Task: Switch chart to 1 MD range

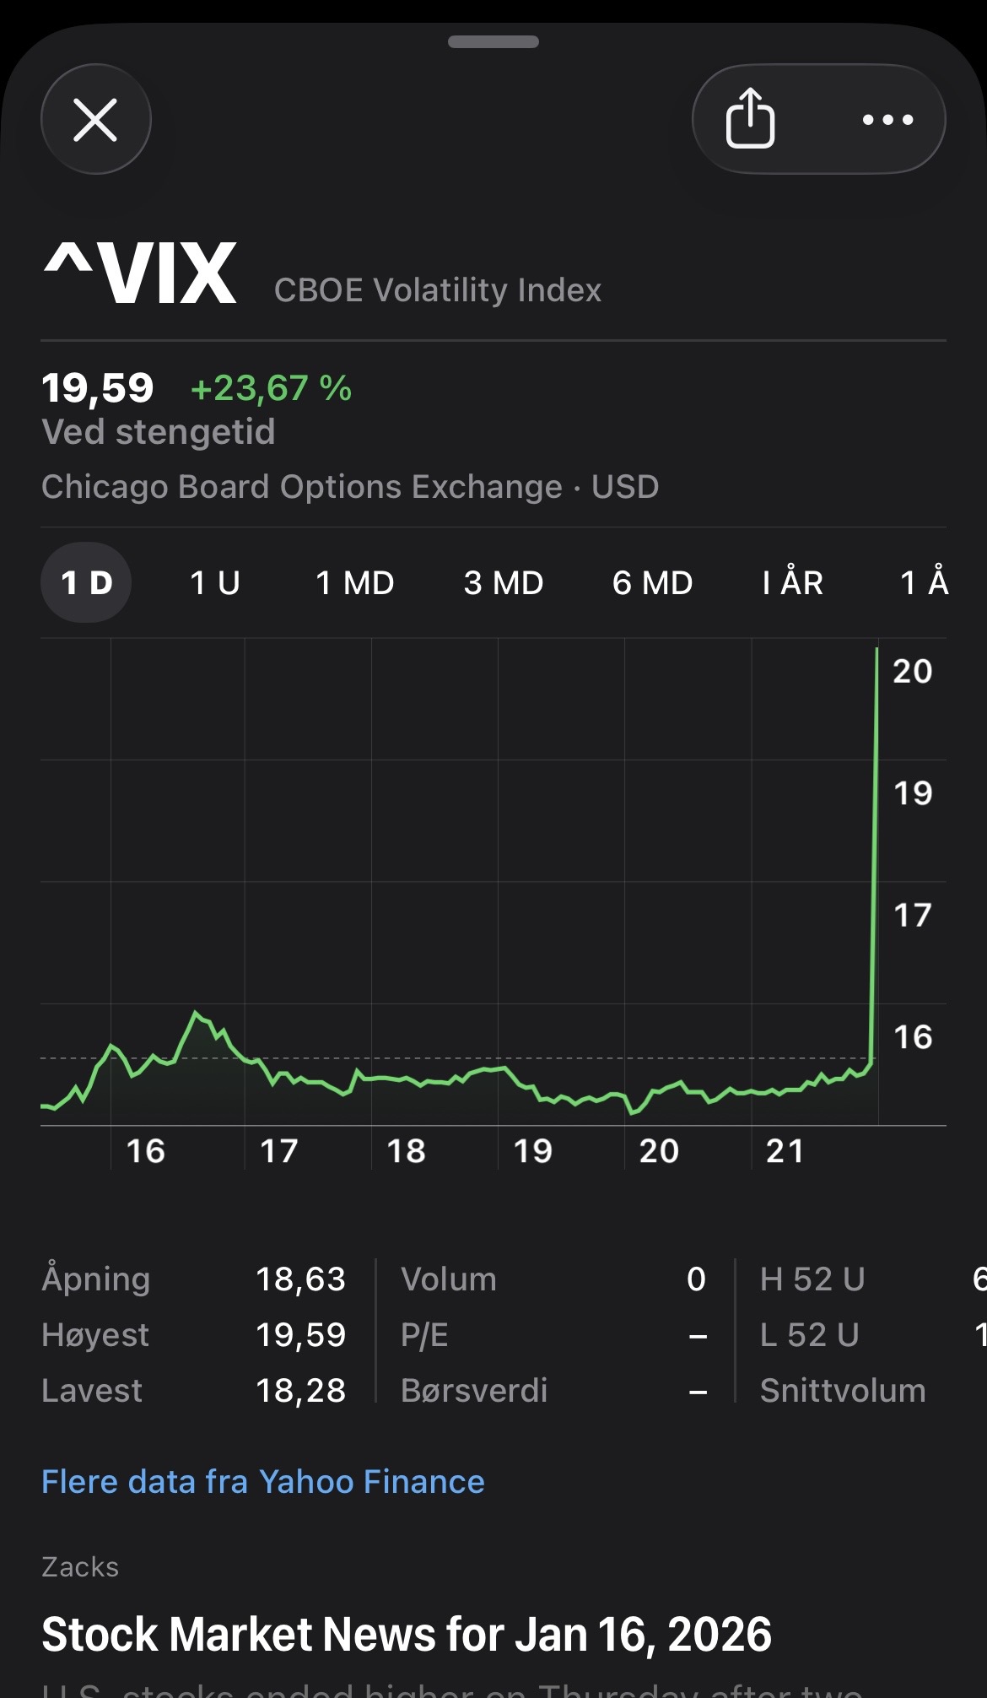Action: pyautogui.click(x=354, y=582)
